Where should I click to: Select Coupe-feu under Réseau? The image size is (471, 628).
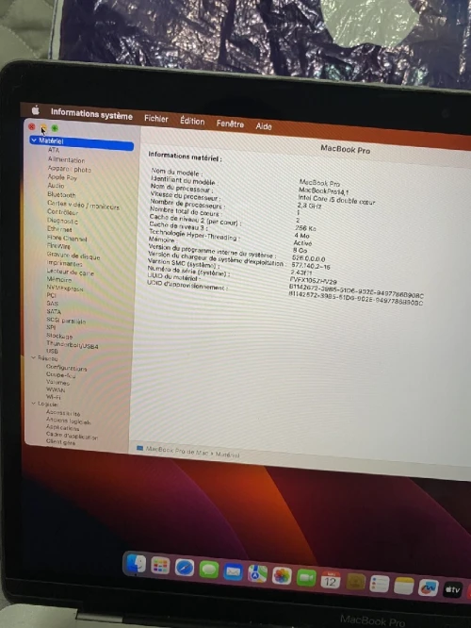click(60, 375)
